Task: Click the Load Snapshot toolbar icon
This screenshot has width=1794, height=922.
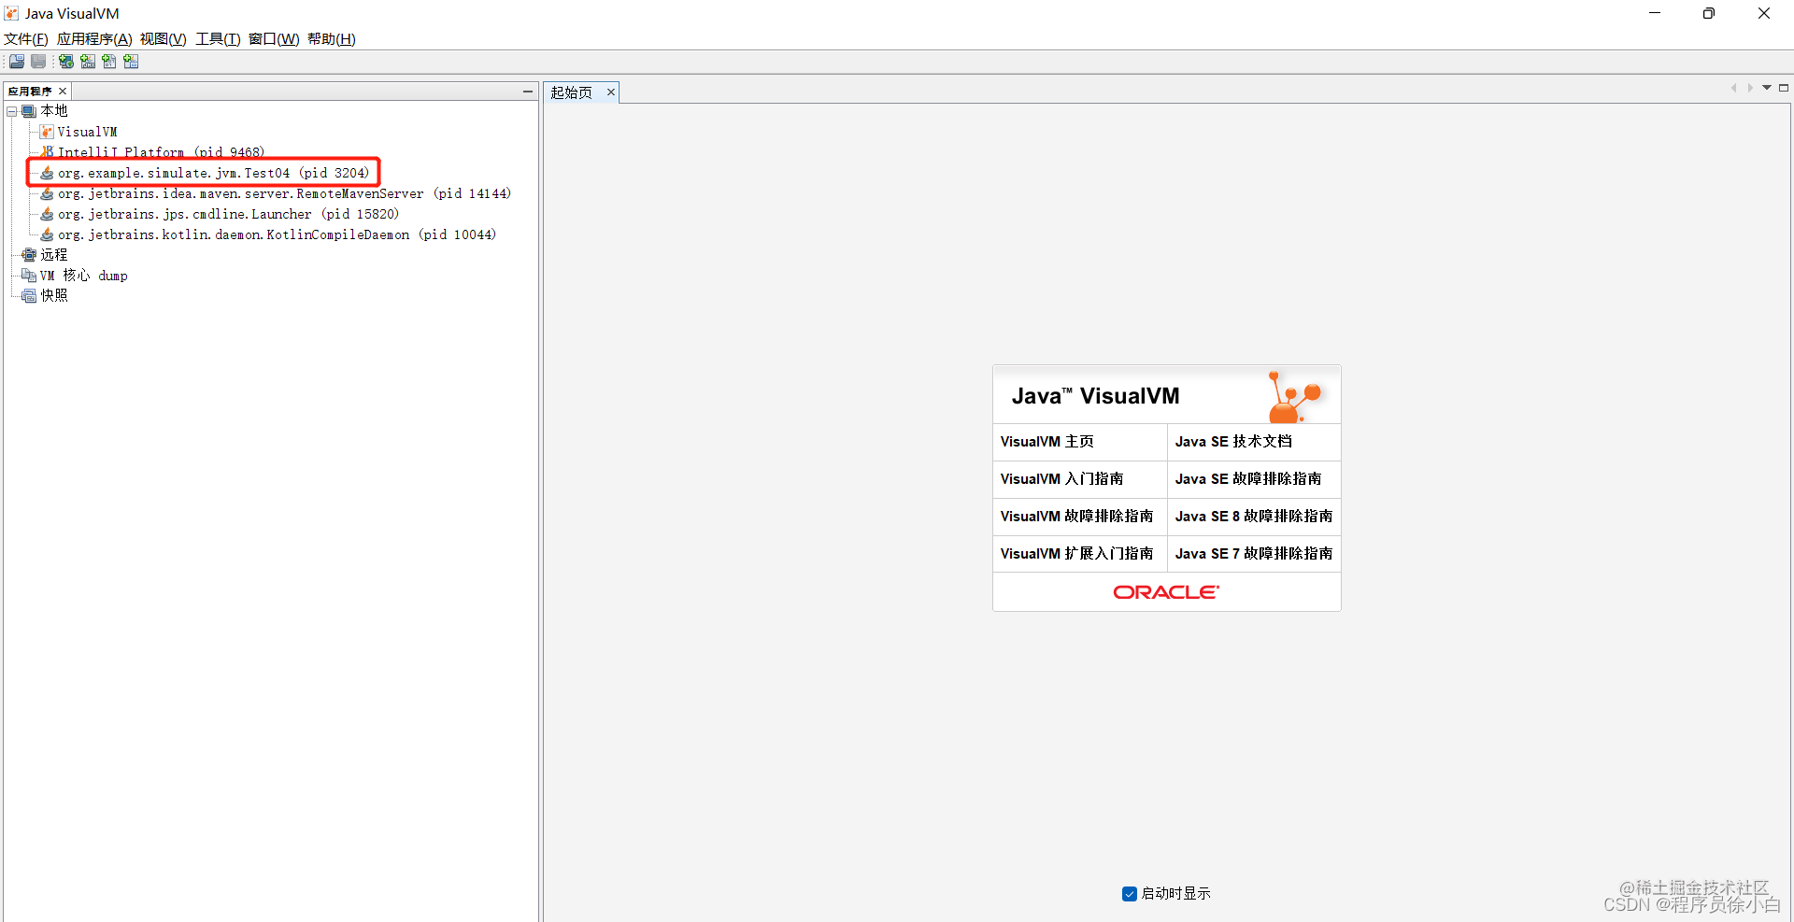Action: point(17,62)
